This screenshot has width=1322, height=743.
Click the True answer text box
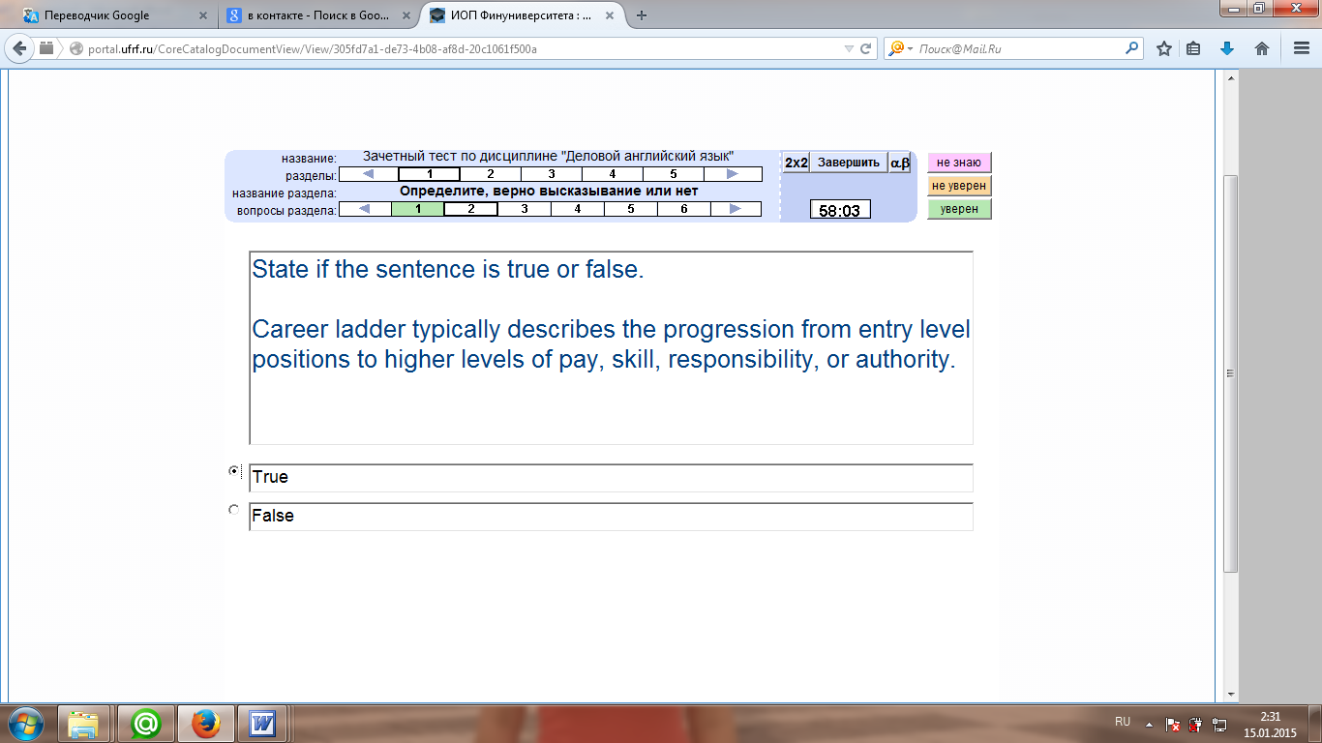click(611, 478)
